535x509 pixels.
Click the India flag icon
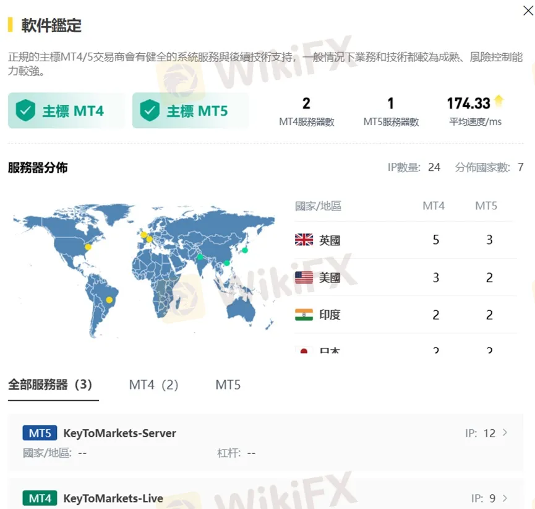tap(304, 315)
